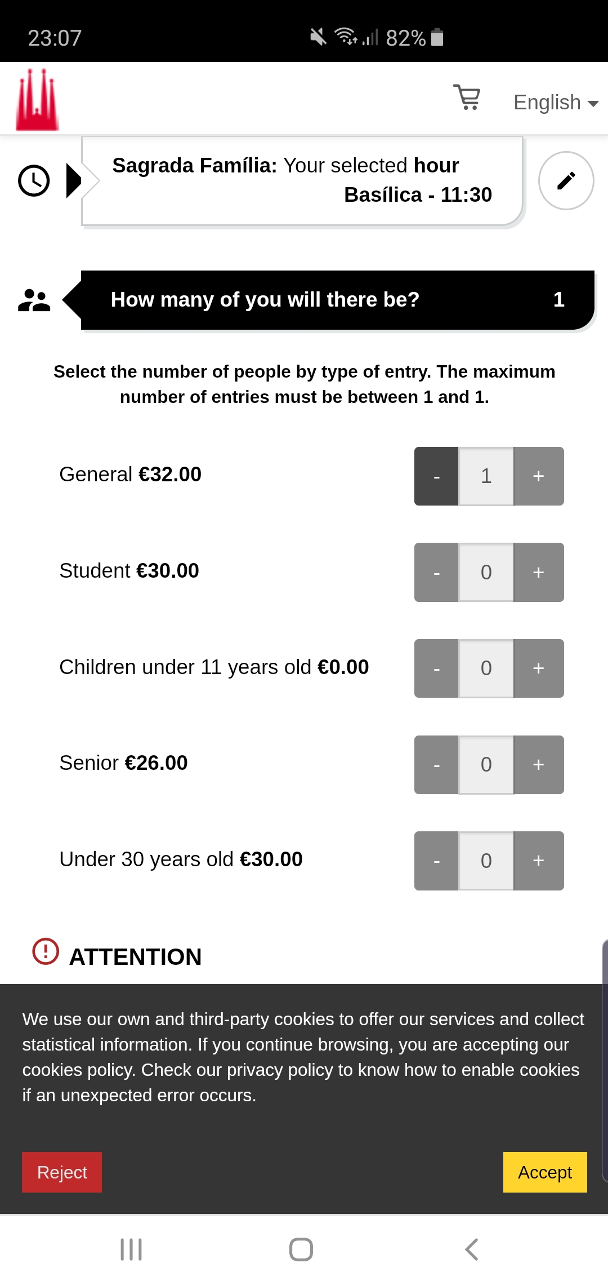The height and width of the screenshot is (1285, 608).
Task: Decrease General ticket quantity
Action: 436,476
